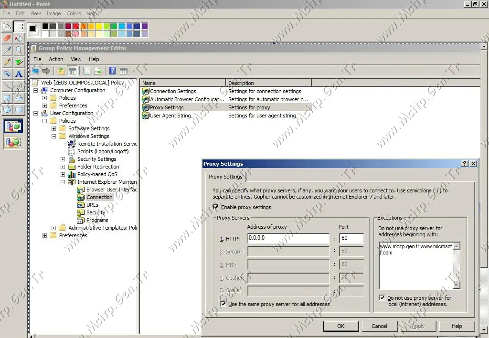Select the Brush tool in Paint

click(19, 62)
